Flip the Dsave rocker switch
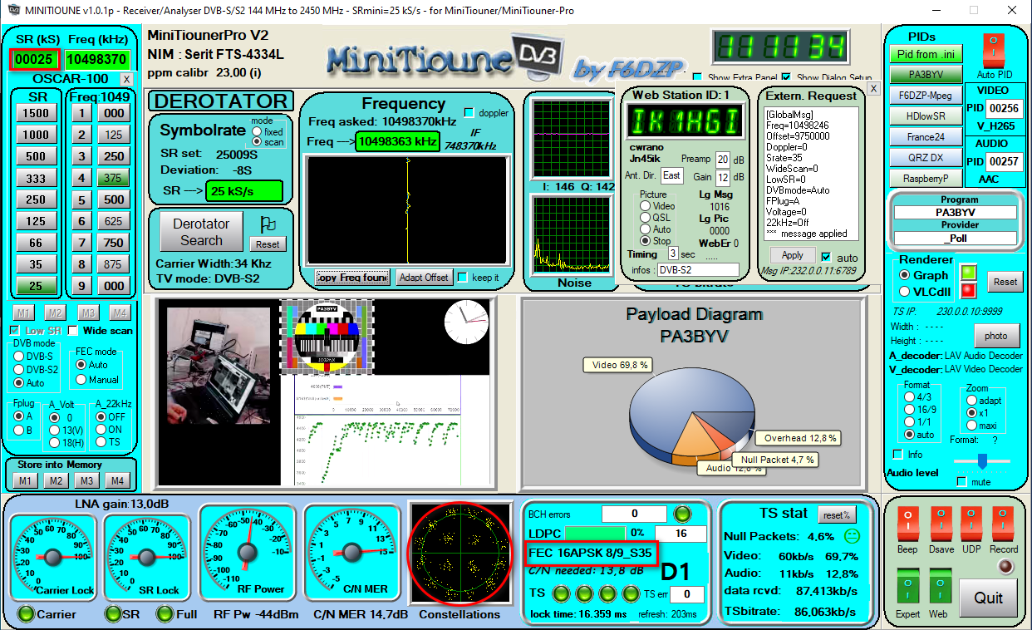Image resolution: width=1032 pixels, height=630 pixels. click(x=941, y=525)
